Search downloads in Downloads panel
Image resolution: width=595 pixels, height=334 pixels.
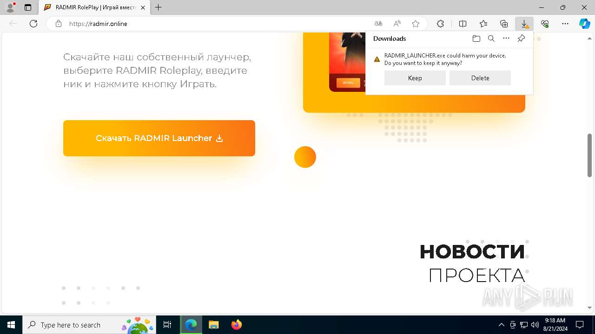(x=491, y=39)
